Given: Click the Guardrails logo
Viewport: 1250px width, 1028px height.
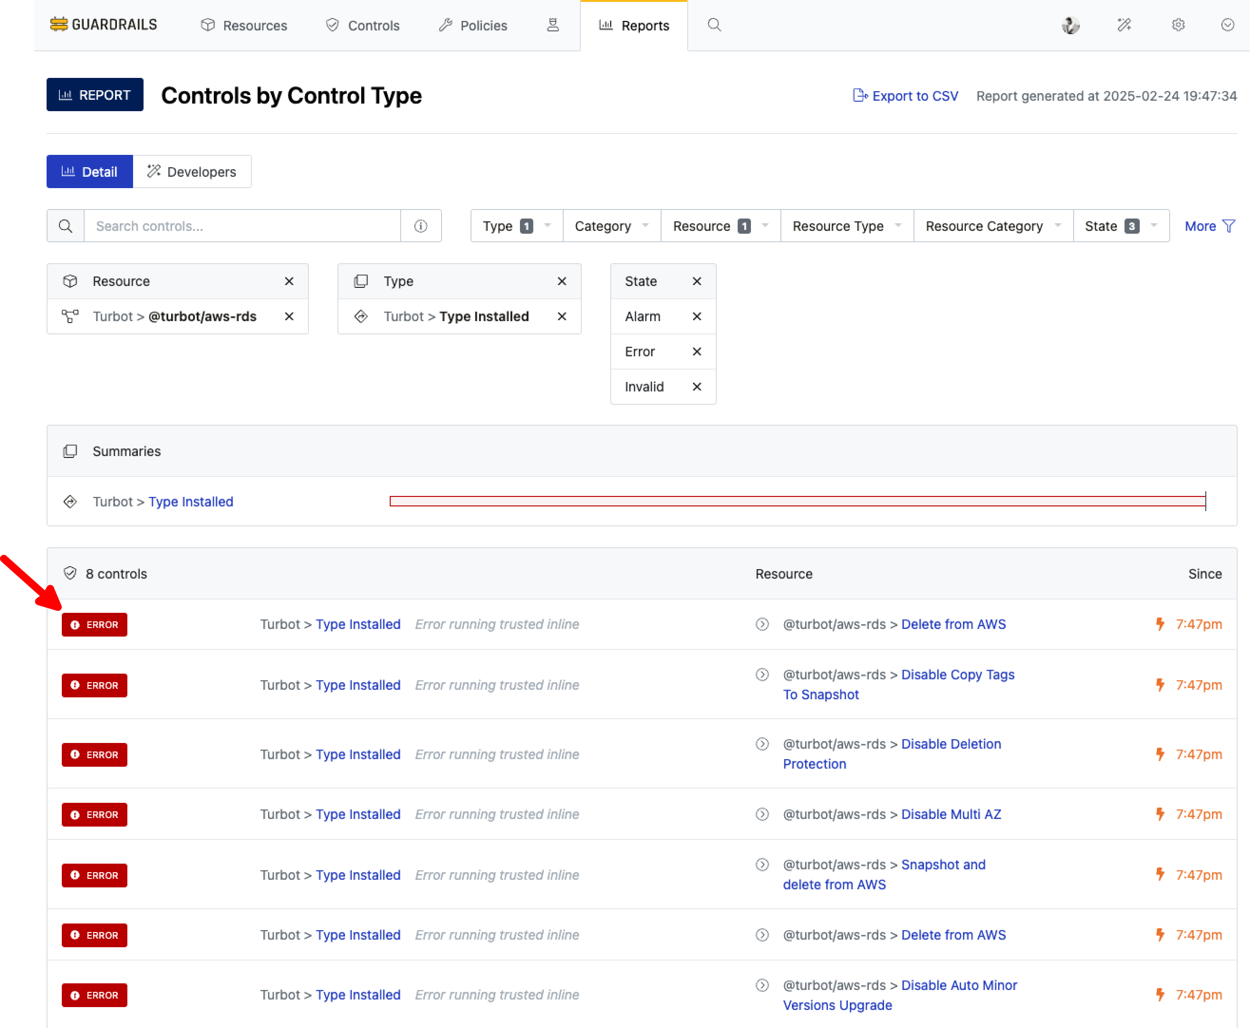Looking at the screenshot, I should coord(104,24).
